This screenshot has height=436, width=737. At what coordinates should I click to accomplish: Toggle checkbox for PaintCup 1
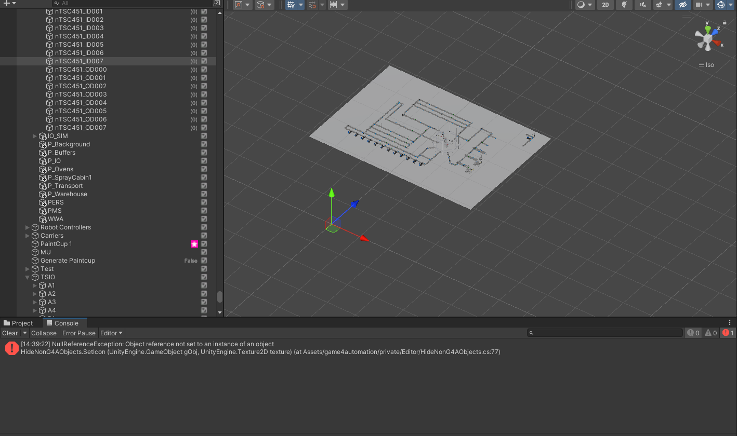204,244
